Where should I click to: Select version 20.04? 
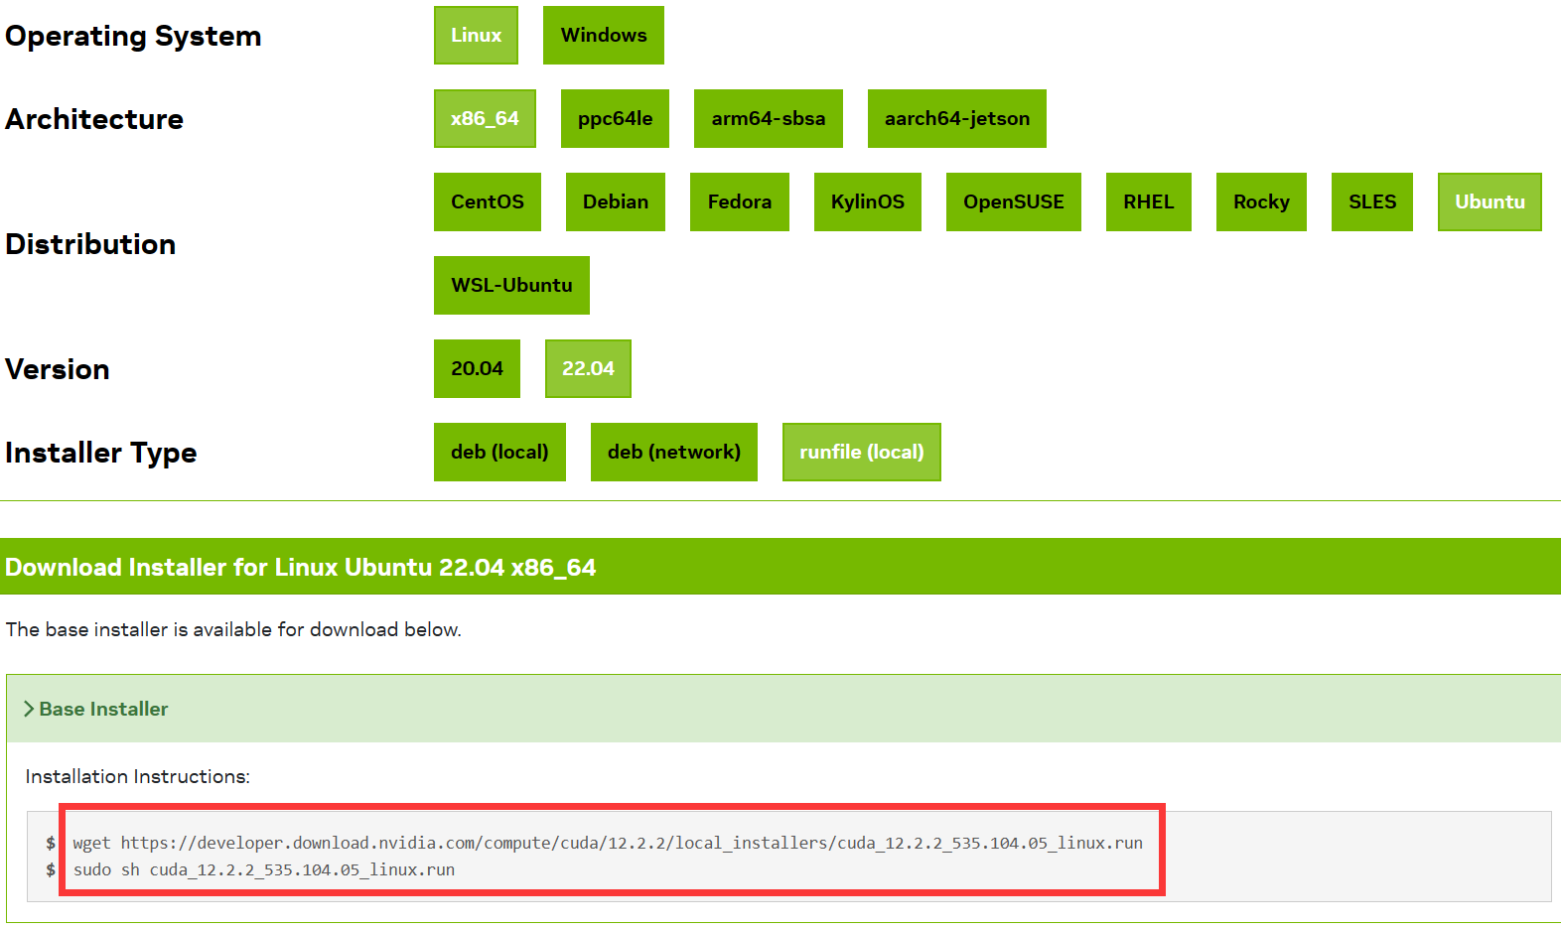[477, 368]
